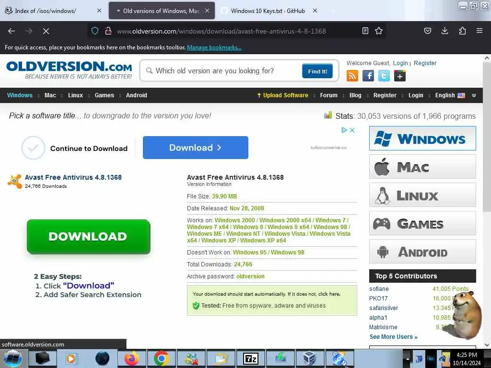Open the Windows Start orb
The image size is (491, 368).
[13, 358]
